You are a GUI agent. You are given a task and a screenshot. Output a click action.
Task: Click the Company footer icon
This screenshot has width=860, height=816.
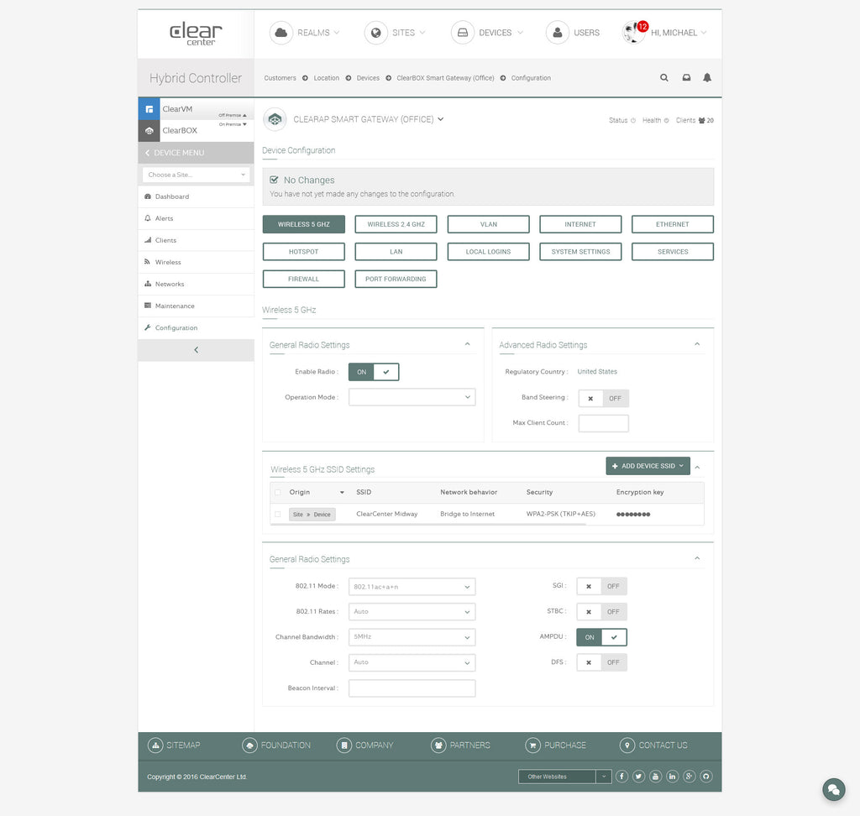(x=343, y=745)
